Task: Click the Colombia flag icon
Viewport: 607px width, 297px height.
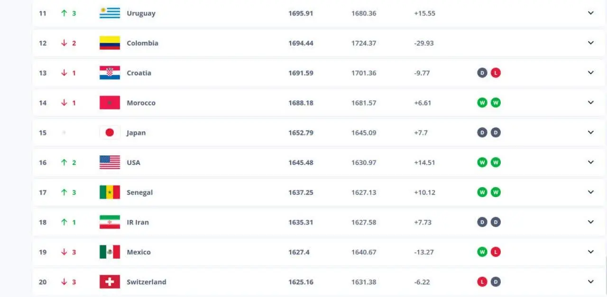Action: pos(110,43)
